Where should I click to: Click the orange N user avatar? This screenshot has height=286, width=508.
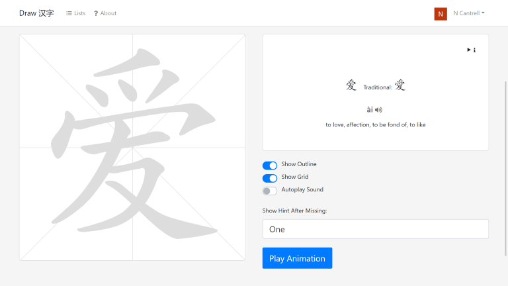[441, 13]
